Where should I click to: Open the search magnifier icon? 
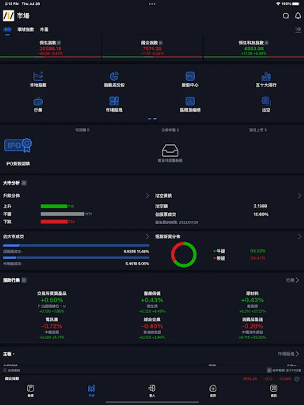click(286, 16)
